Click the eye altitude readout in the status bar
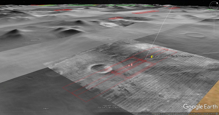The image size is (219, 115). [x=209, y=113]
